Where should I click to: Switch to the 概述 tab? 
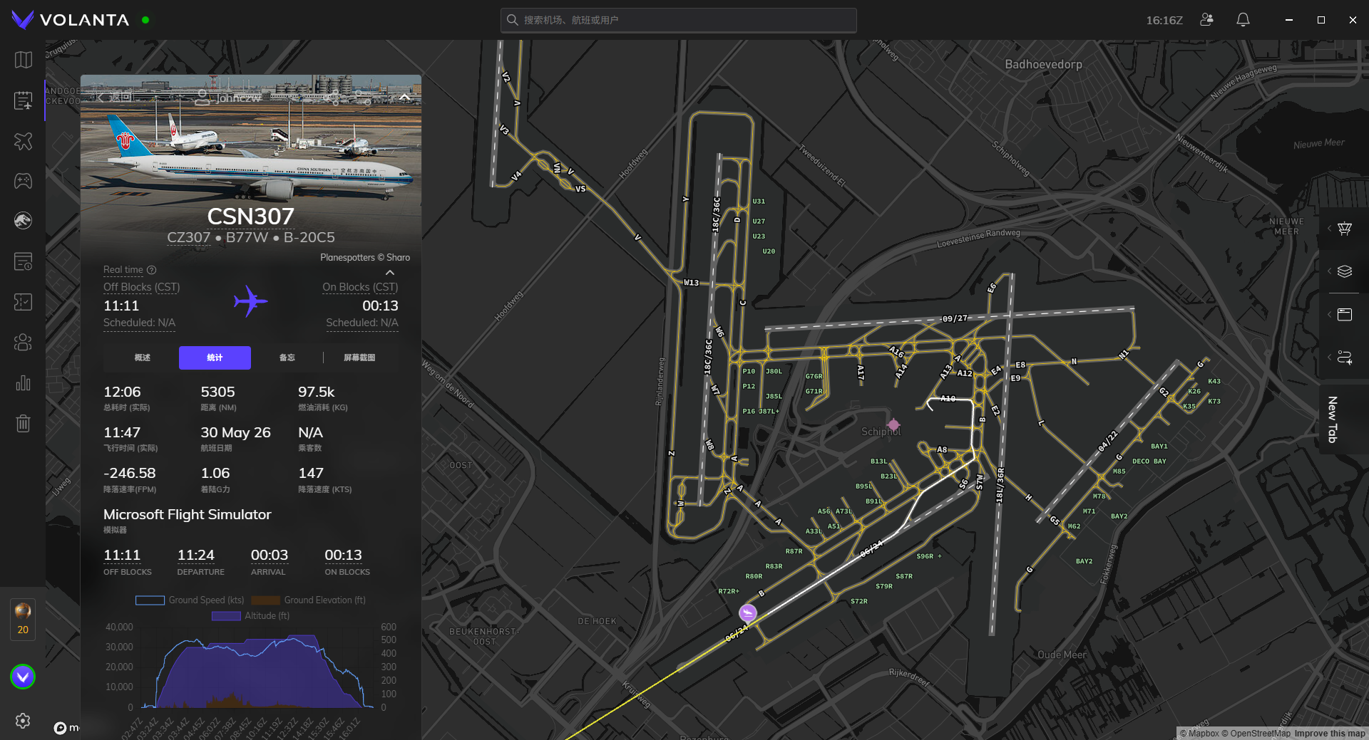pyautogui.click(x=143, y=358)
